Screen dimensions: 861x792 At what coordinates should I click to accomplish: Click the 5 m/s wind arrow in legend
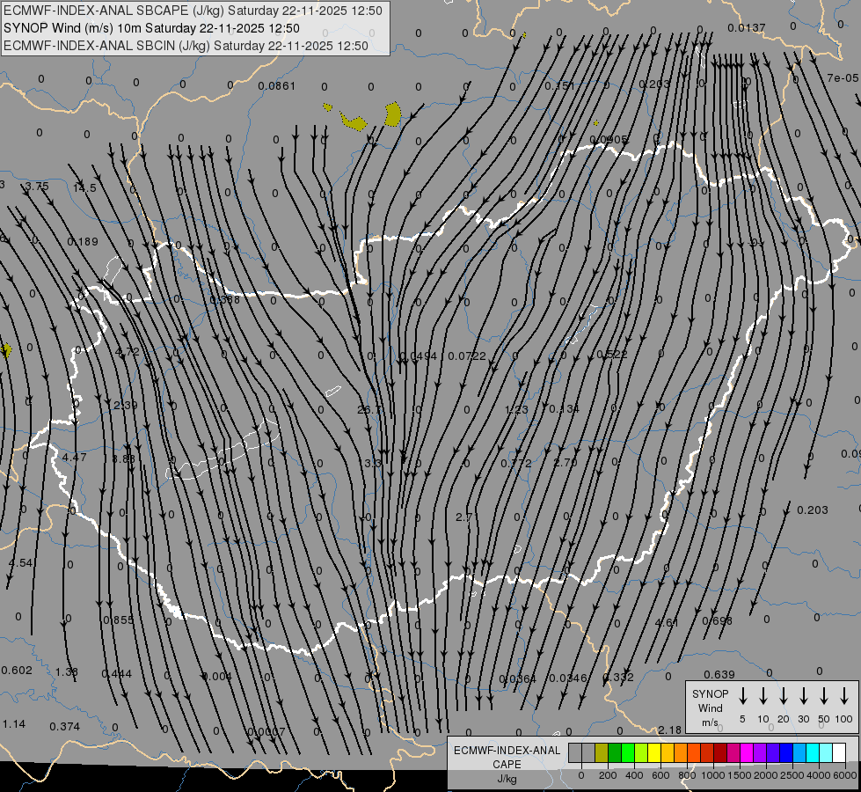click(x=743, y=696)
